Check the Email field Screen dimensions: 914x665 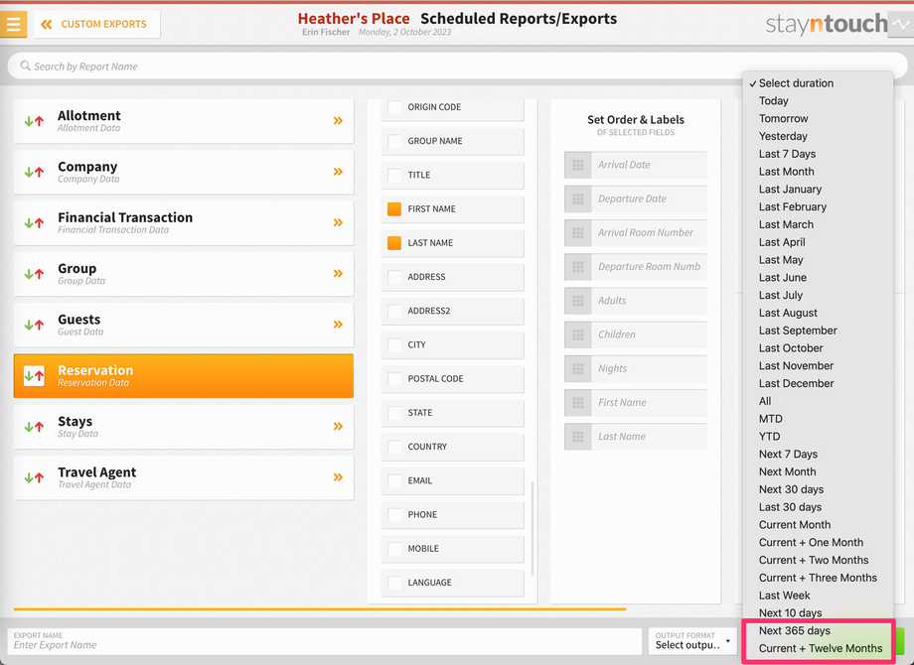coord(394,480)
